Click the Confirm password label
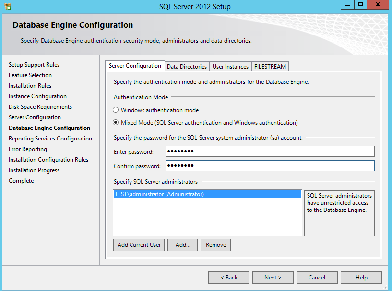This screenshot has height=291, width=392. [x=137, y=166]
